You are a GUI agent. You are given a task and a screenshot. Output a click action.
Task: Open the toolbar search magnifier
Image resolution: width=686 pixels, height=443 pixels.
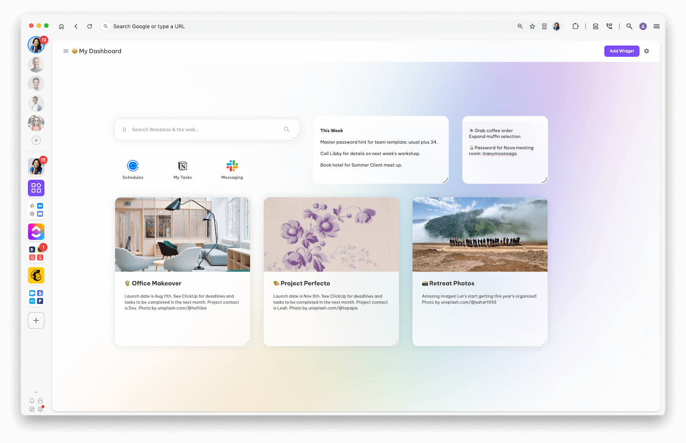point(629,26)
